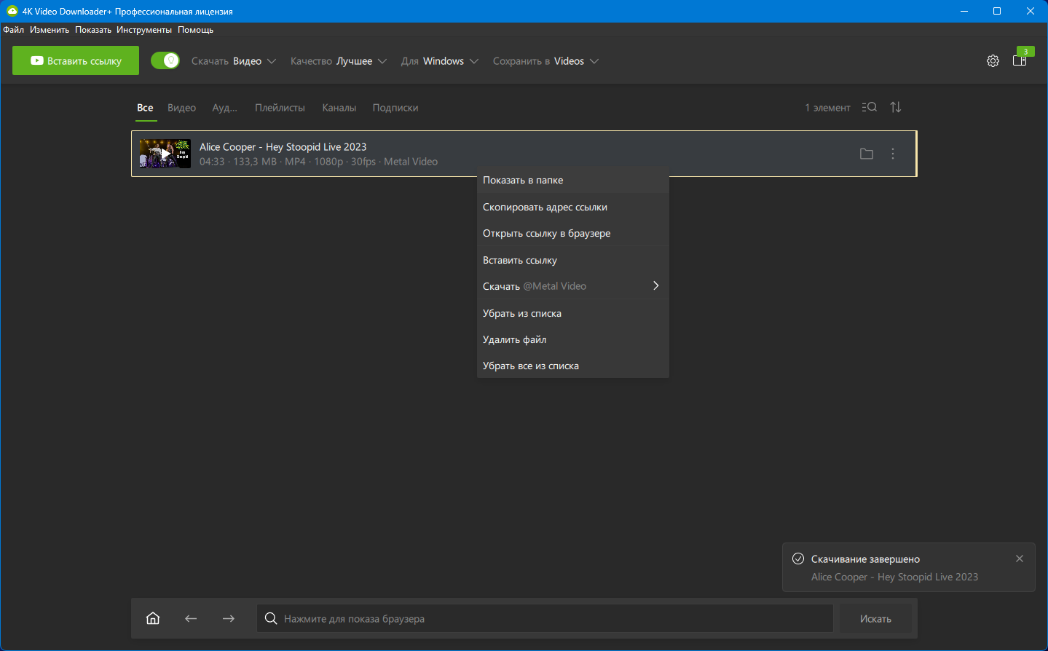Click the Вставить ссылку green button
Image resolution: width=1048 pixels, height=651 pixels.
click(76, 61)
